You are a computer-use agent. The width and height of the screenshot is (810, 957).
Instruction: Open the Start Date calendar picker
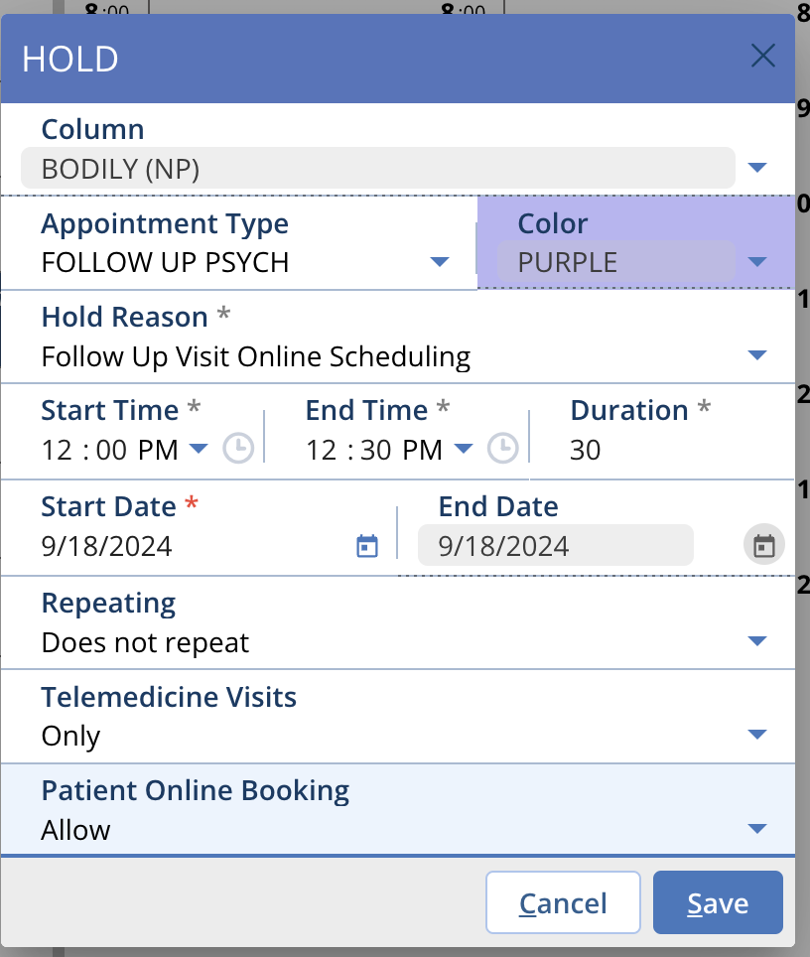pos(367,546)
